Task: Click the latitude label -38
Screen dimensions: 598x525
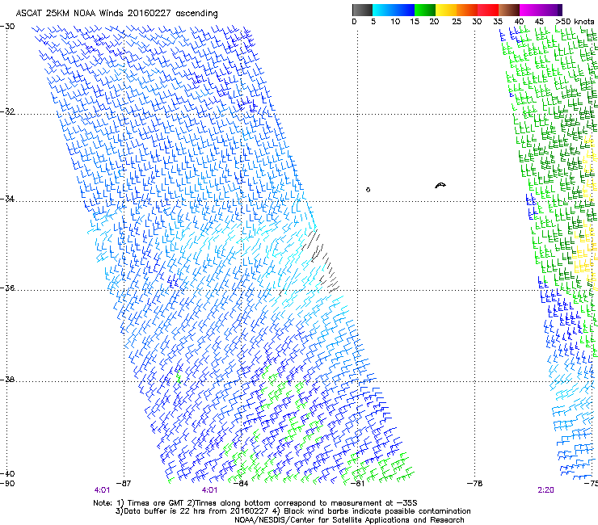Action: tap(7, 380)
